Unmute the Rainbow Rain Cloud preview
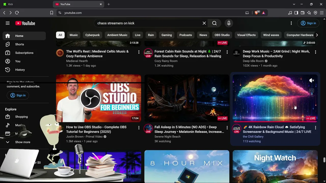326x183 pixels. (312, 81)
